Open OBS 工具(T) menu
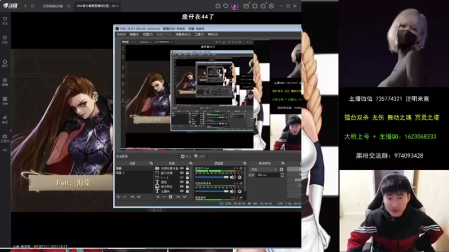The image size is (449, 252). coord(199,34)
